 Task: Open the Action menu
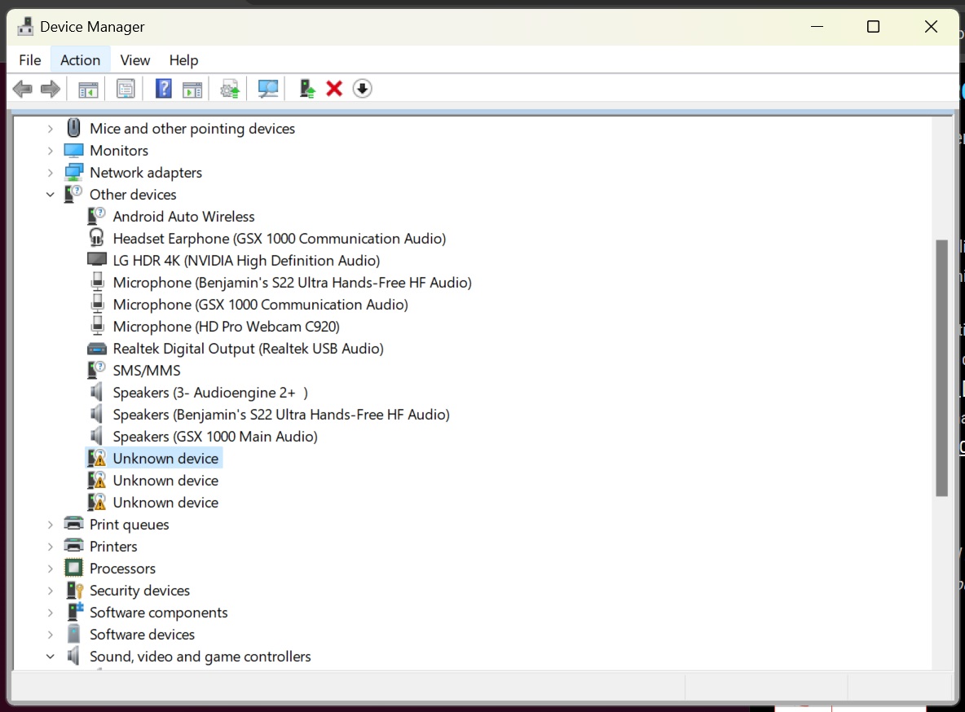79,59
